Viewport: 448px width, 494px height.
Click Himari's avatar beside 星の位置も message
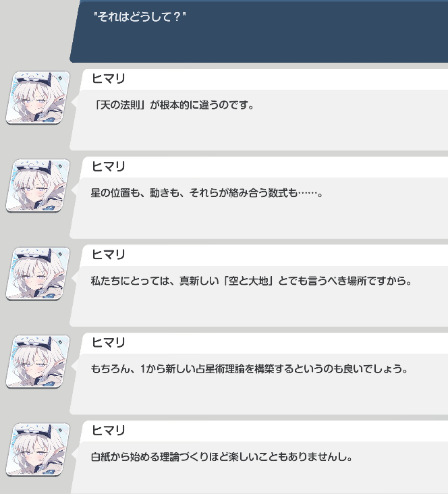click(38, 186)
